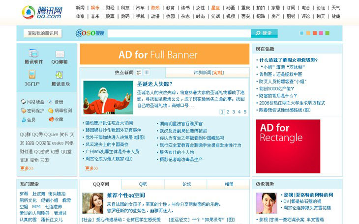Open news link 建设部严批住宅贪大求阔
This screenshot has height=224, width=359.
point(109,123)
